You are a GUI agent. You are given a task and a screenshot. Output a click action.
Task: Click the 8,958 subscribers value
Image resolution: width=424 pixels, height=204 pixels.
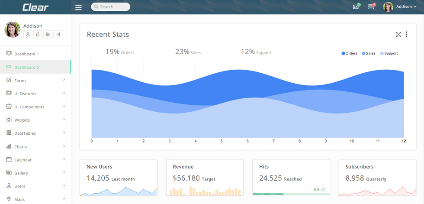[x=355, y=178]
